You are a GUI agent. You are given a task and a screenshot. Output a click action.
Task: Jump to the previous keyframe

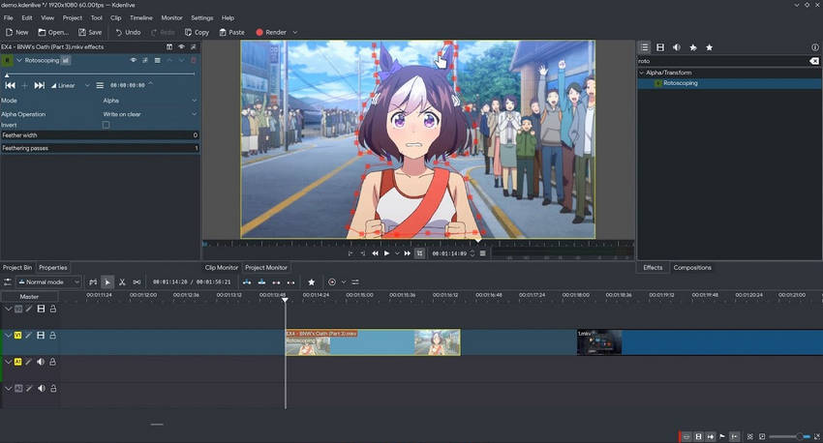coord(10,85)
